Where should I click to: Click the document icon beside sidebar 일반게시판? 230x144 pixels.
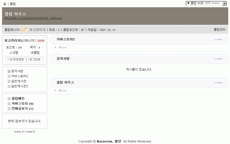pyautogui.click(x=9, y=81)
